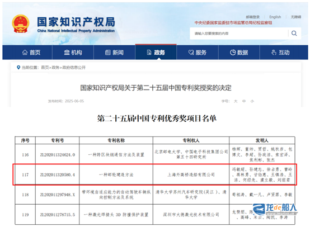Set font size to 小

252,101
